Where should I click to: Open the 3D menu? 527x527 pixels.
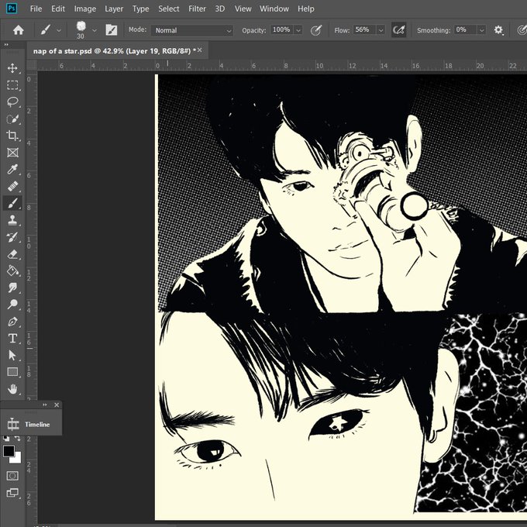[x=220, y=9]
